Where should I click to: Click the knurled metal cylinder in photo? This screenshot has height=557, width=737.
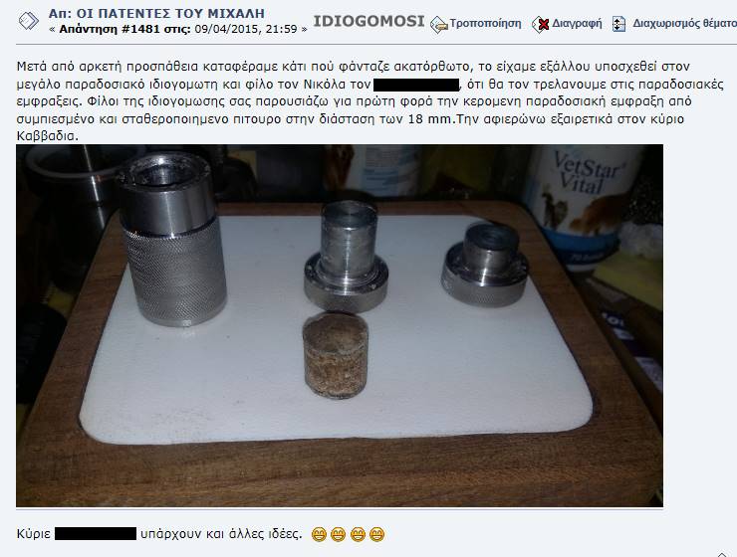pos(172,240)
